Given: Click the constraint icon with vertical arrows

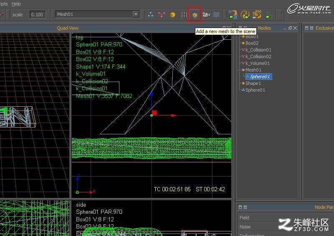Looking at the screenshot, I should pos(184,15).
